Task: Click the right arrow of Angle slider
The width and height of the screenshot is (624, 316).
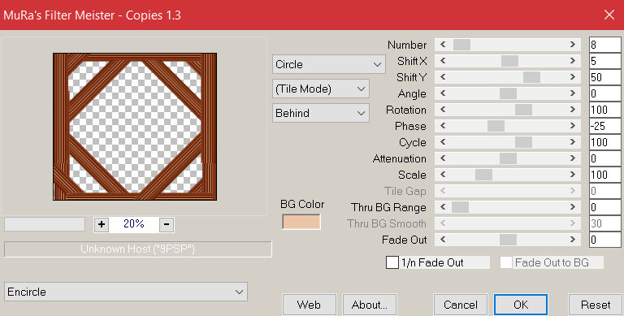Action: [x=573, y=93]
